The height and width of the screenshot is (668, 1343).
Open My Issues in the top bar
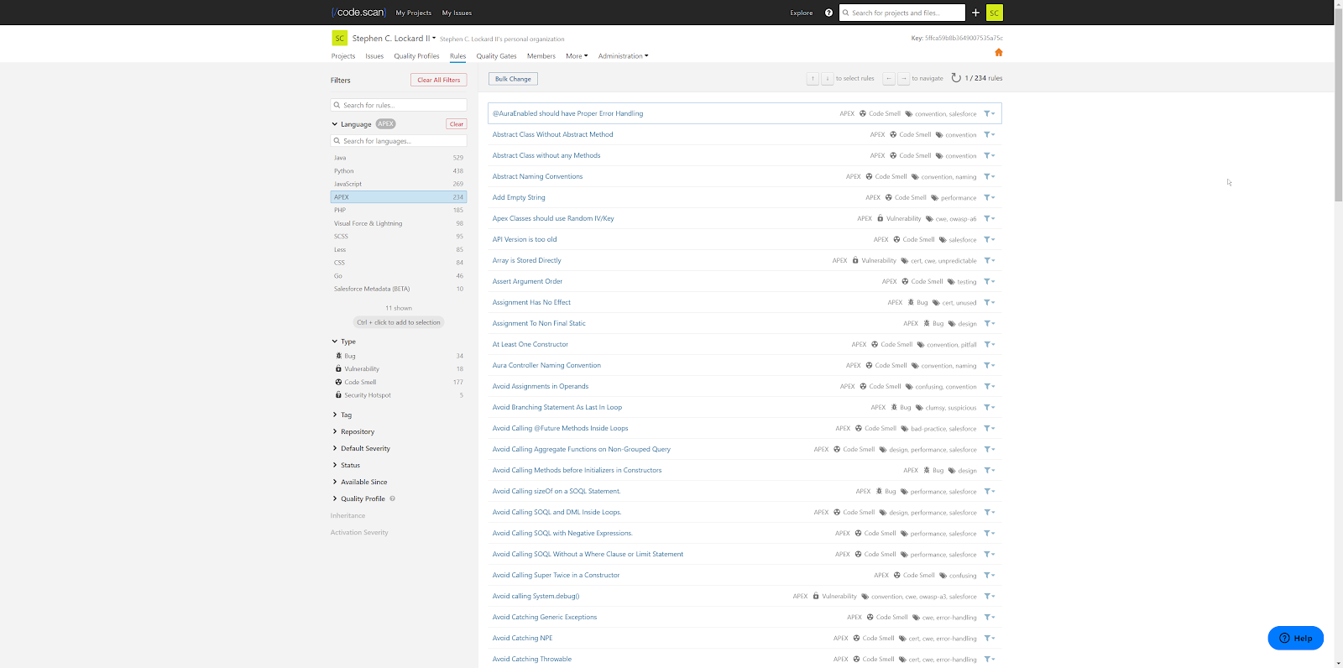(457, 13)
